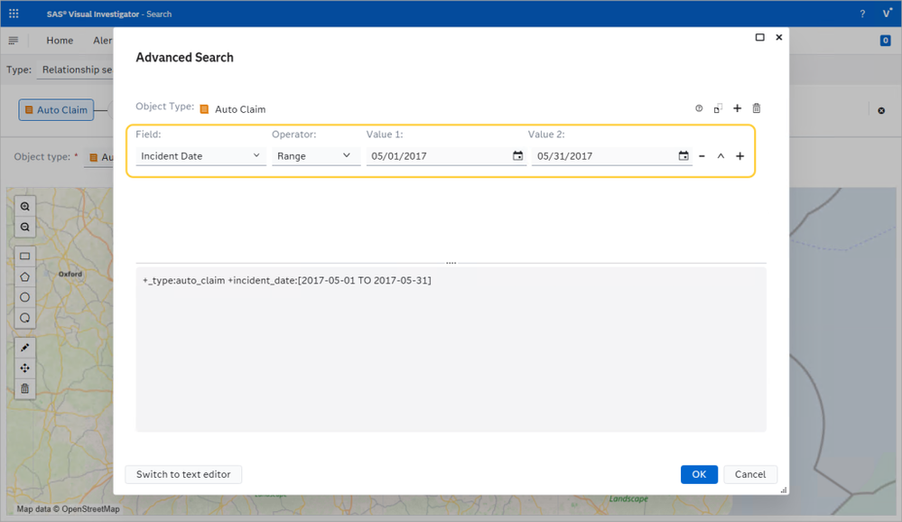This screenshot has height=522, width=902.
Task: Expand the Field dropdown showing Incident Date
Action: [200, 156]
